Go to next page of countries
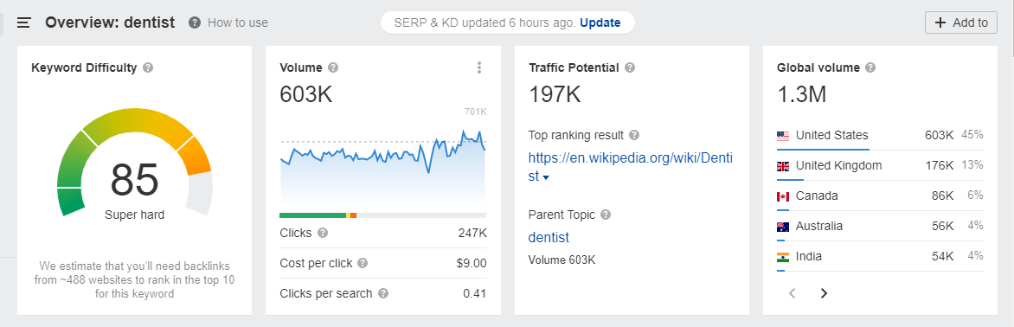The width and height of the screenshot is (1014, 327). pos(824,293)
